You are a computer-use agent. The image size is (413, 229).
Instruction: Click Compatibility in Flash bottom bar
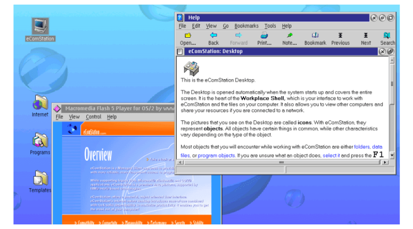click(84, 223)
